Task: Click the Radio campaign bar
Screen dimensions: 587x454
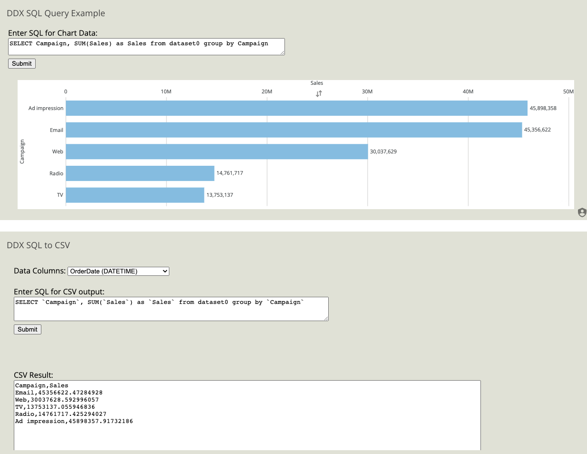Action: [x=140, y=173]
